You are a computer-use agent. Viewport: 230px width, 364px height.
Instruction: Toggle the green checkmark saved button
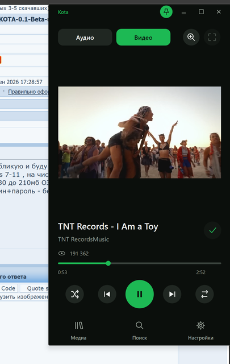pos(212,230)
